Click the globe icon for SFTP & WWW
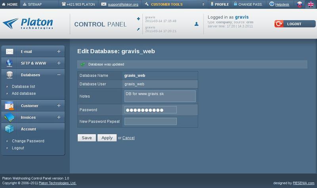 [9, 63]
